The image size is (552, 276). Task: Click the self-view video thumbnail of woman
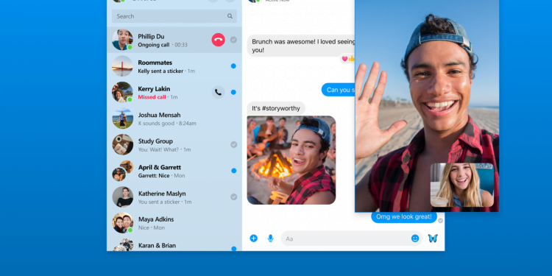462,185
